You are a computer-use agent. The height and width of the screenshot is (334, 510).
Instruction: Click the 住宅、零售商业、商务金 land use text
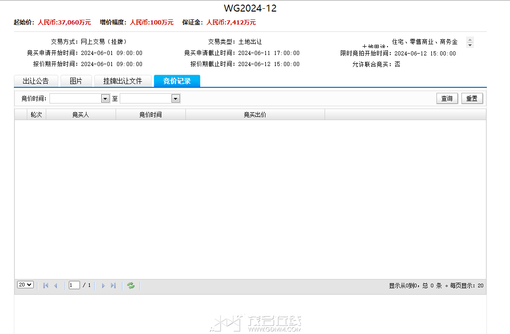(424, 42)
